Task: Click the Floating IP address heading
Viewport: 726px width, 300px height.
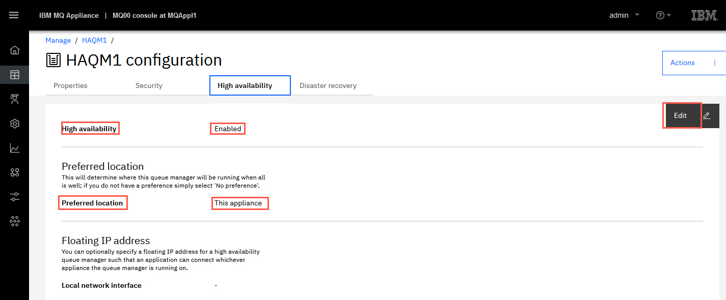Action: click(x=106, y=241)
